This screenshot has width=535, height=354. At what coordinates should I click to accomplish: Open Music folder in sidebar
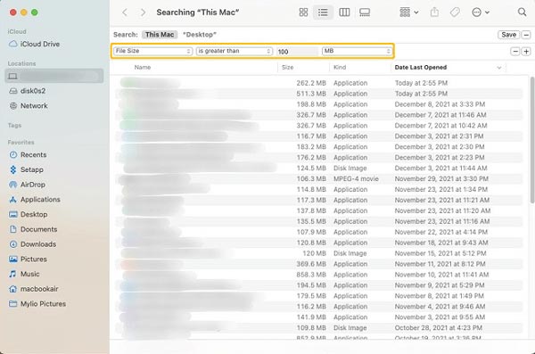point(24,274)
